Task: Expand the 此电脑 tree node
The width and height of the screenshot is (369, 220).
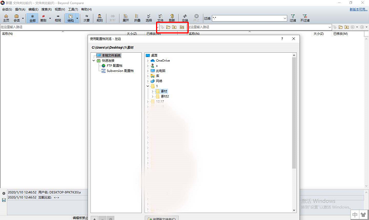Action: pos(148,71)
